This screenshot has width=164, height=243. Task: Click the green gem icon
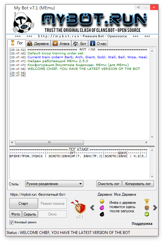147,214
